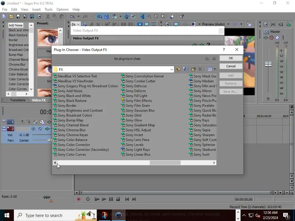Open the Views dropdown arrow in Plug-In Chooser
The height and width of the screenshot is (221, 295).
(x=215, y=69)
